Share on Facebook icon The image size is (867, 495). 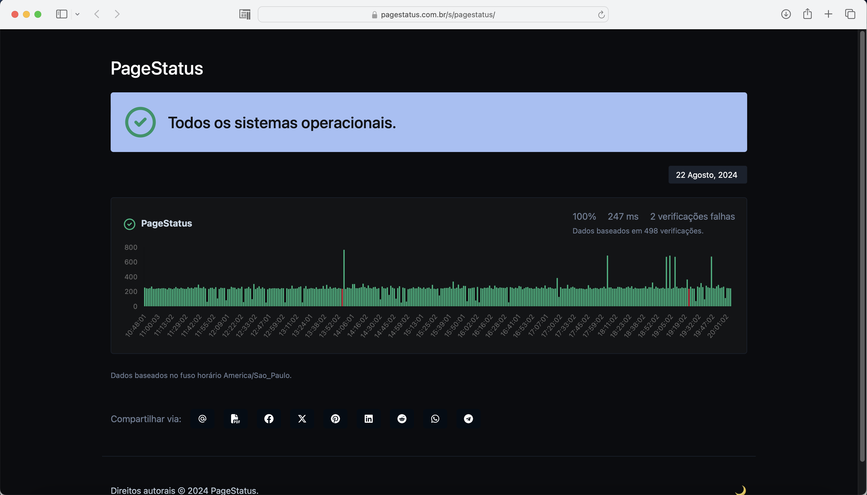(x=268, y=418)
